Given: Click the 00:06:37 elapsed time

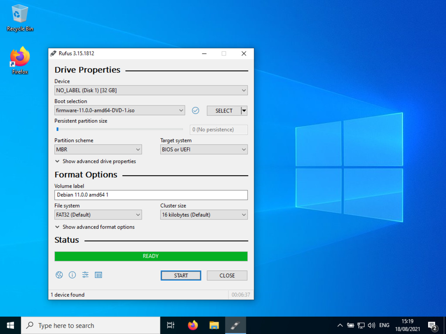Looking at the screenshot, I should click(x=241, y=295).
